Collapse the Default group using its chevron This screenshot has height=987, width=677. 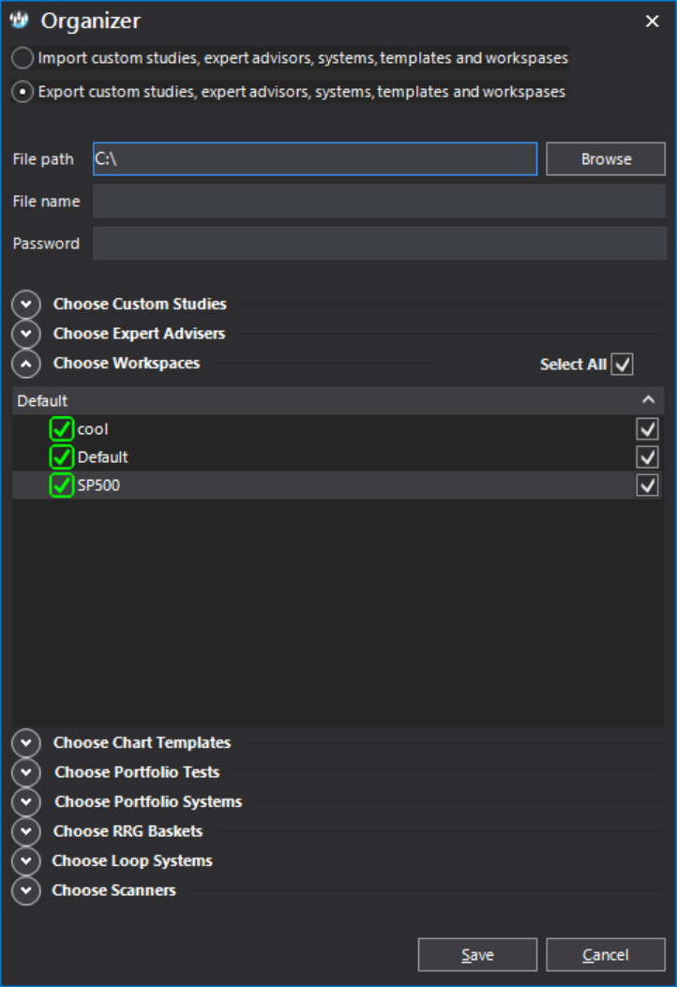(x=648, y=400)
